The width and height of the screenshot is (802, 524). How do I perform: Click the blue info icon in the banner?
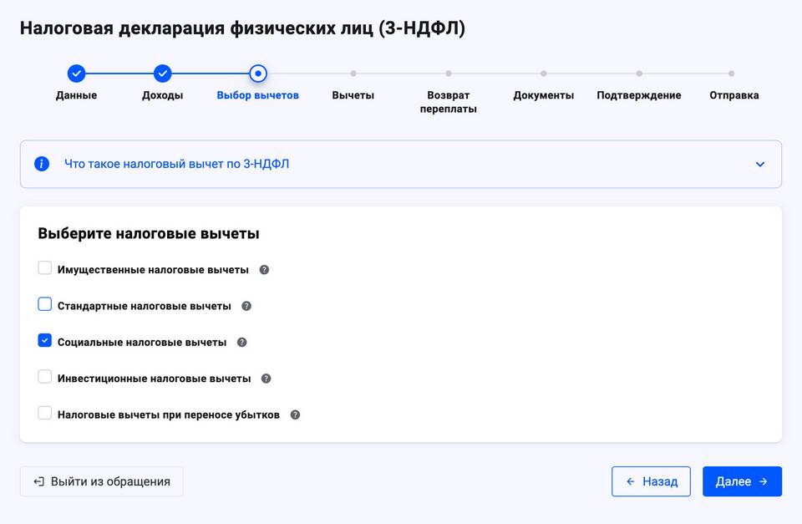[42, 164]
